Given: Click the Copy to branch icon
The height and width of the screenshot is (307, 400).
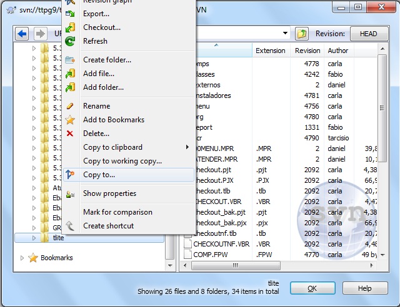Looking at the screenshot, I should coord(70,175).
